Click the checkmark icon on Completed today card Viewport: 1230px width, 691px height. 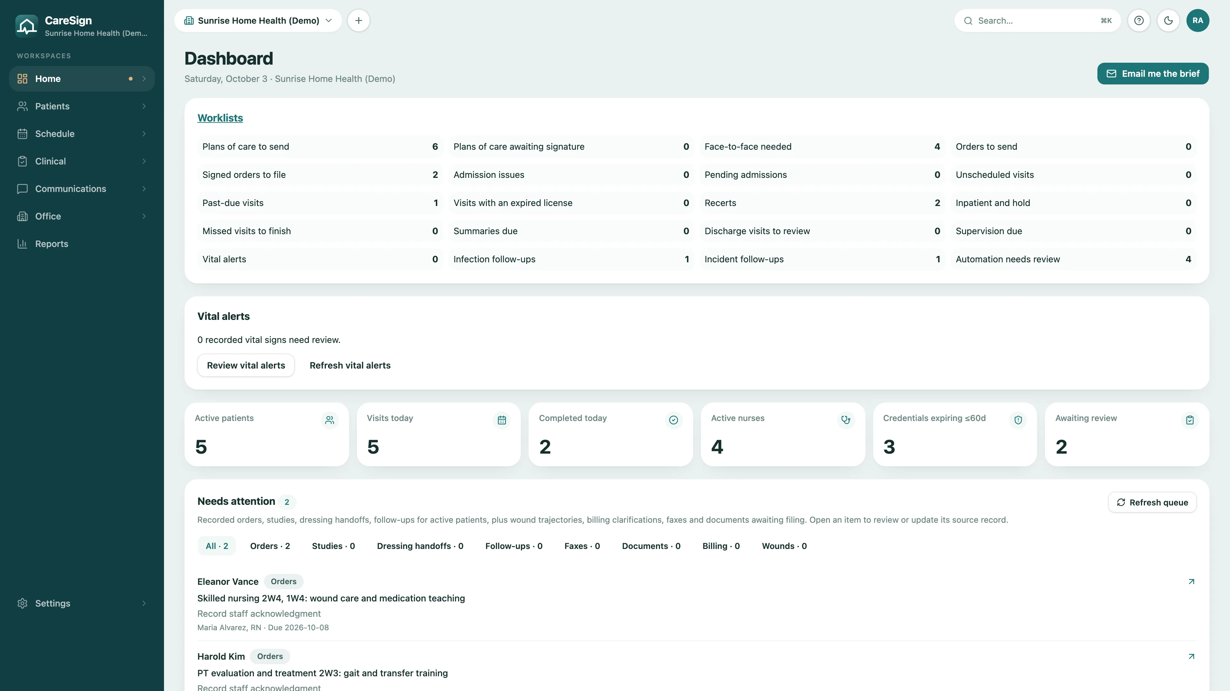coord(674,420)
